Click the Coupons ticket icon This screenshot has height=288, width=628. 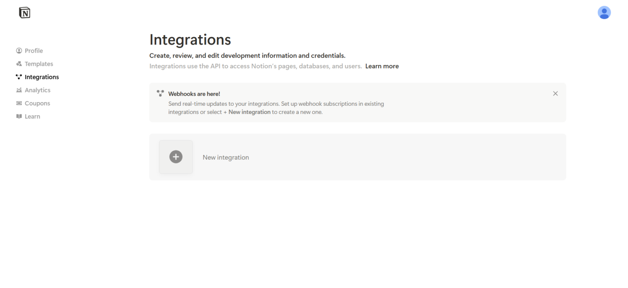19,103
